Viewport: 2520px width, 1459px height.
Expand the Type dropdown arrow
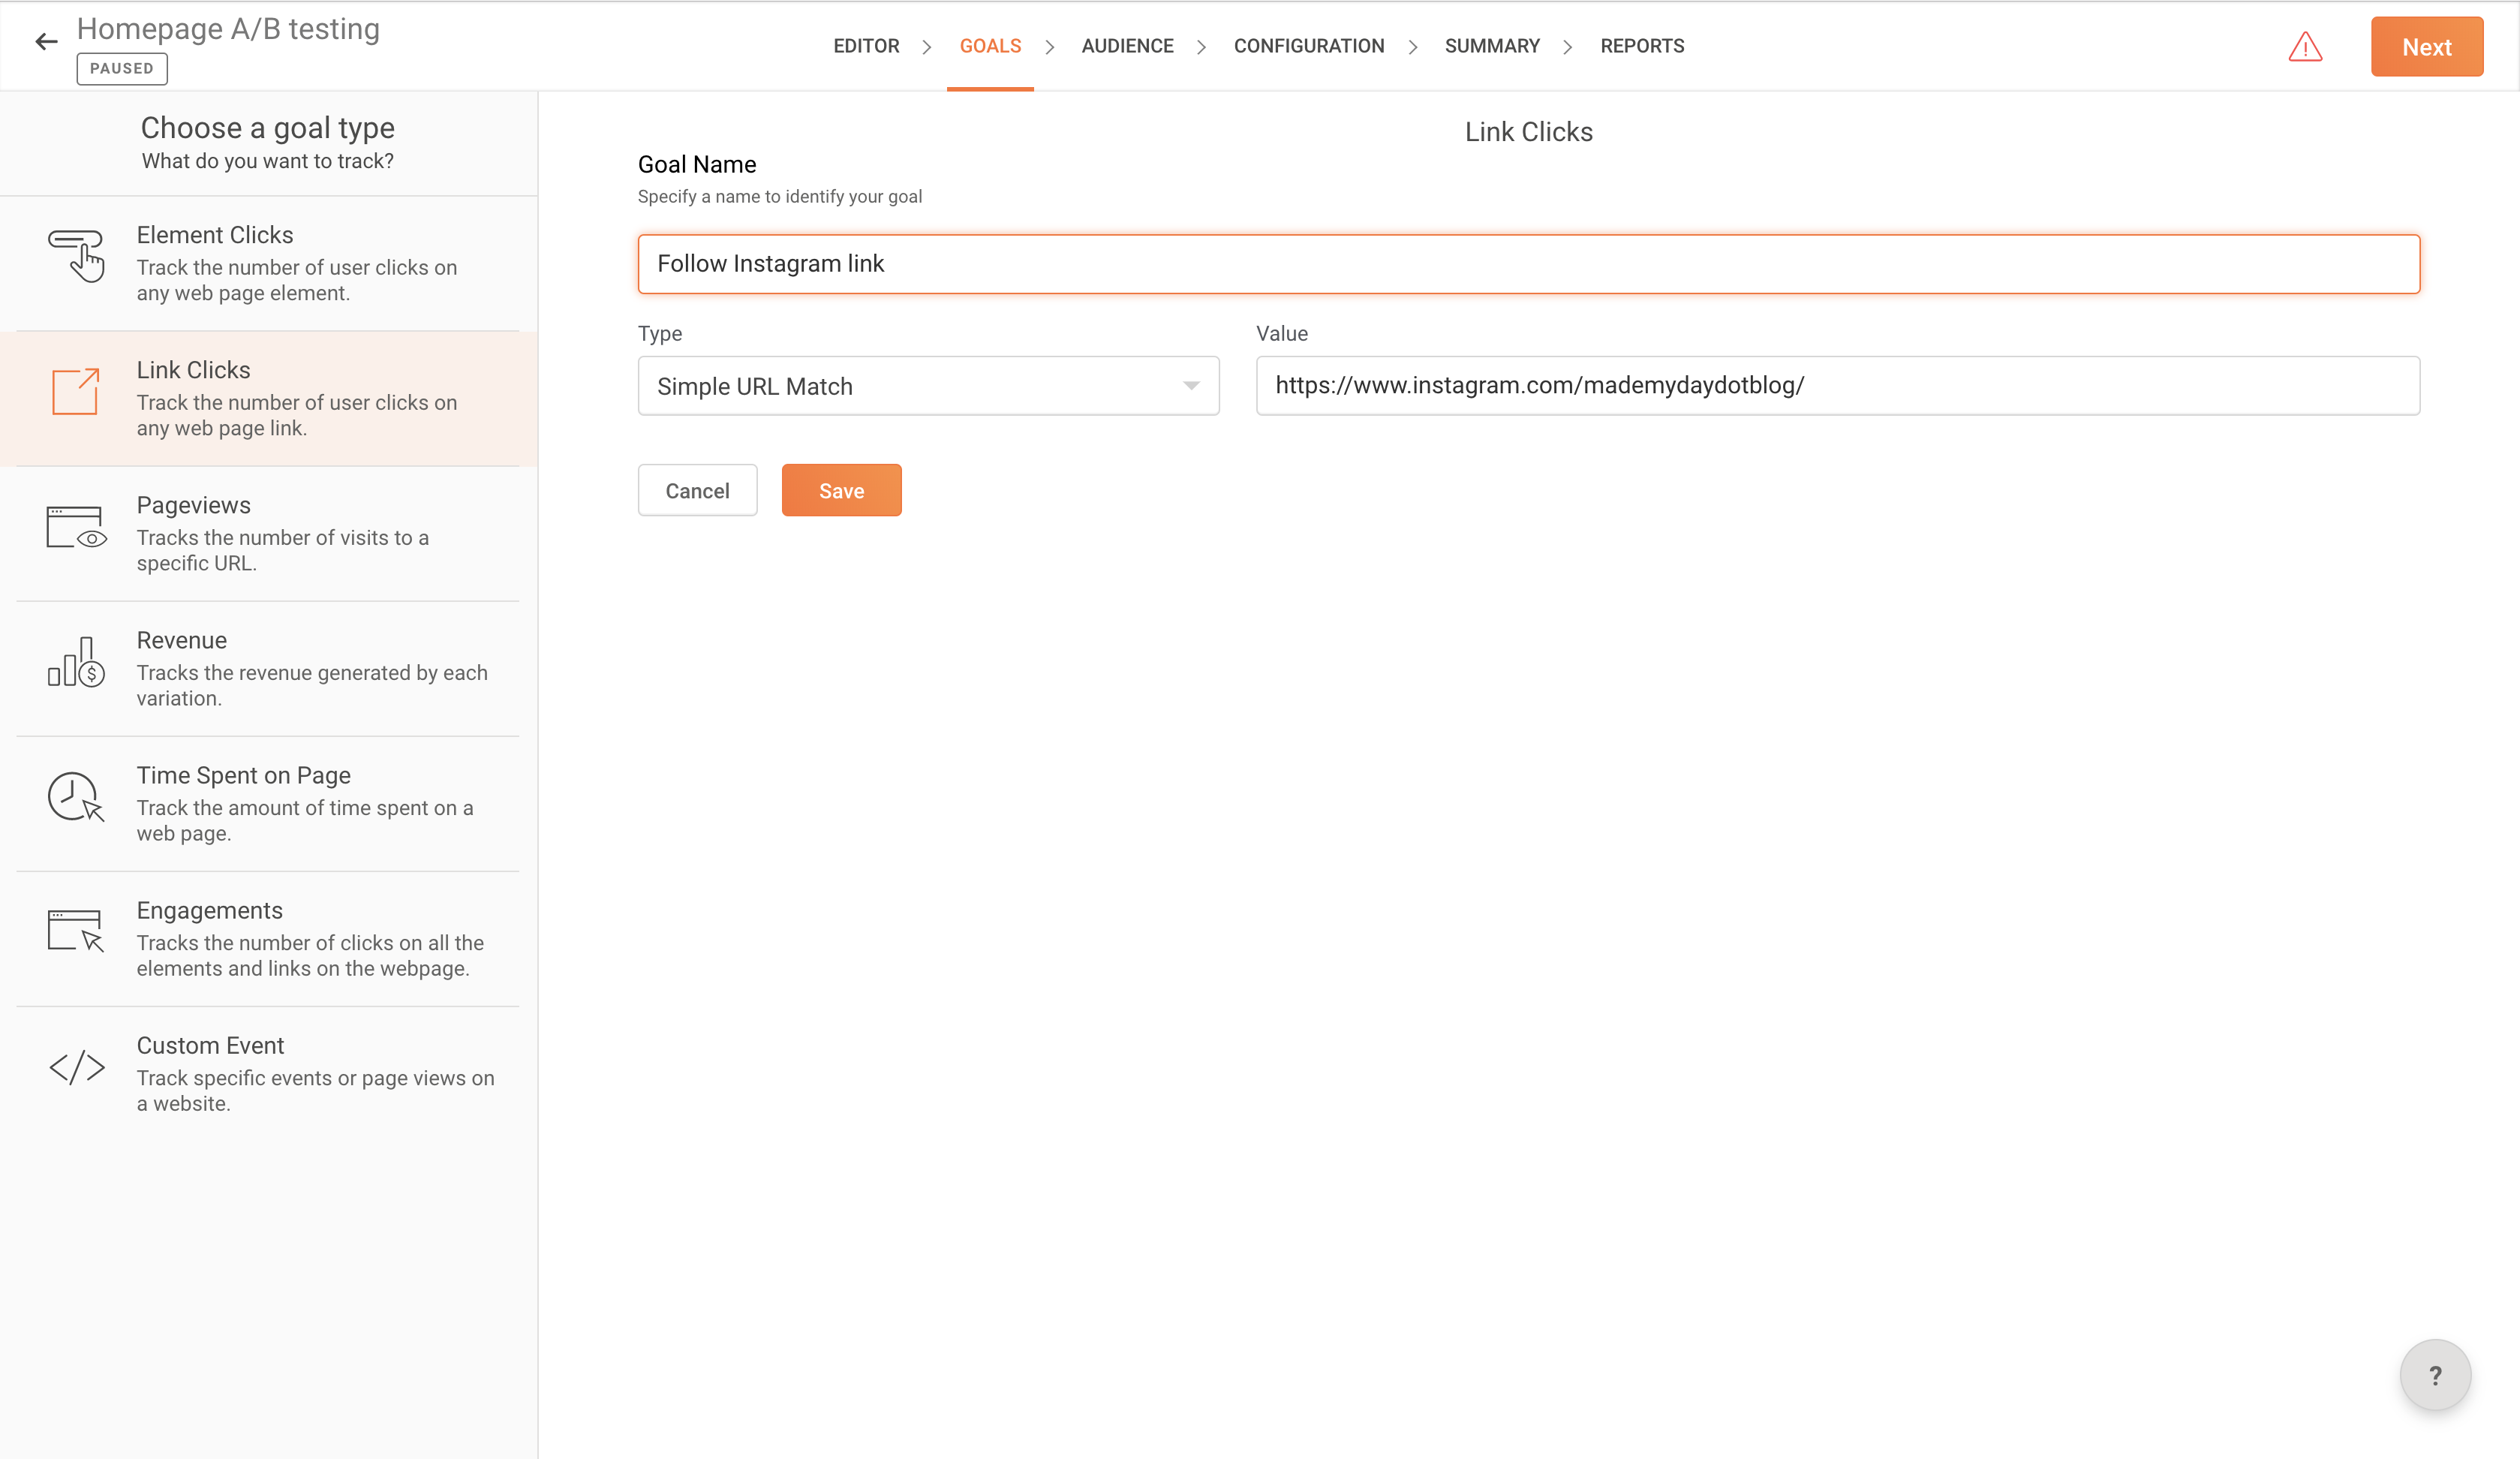pos(1190,386)
